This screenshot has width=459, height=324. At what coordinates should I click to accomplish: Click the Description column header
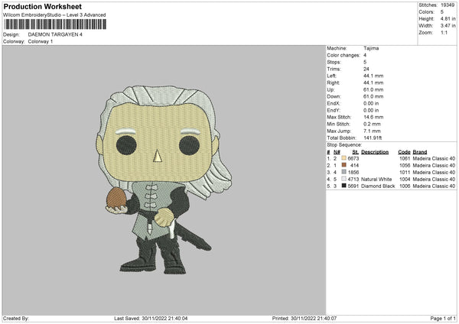pos(375,152)
